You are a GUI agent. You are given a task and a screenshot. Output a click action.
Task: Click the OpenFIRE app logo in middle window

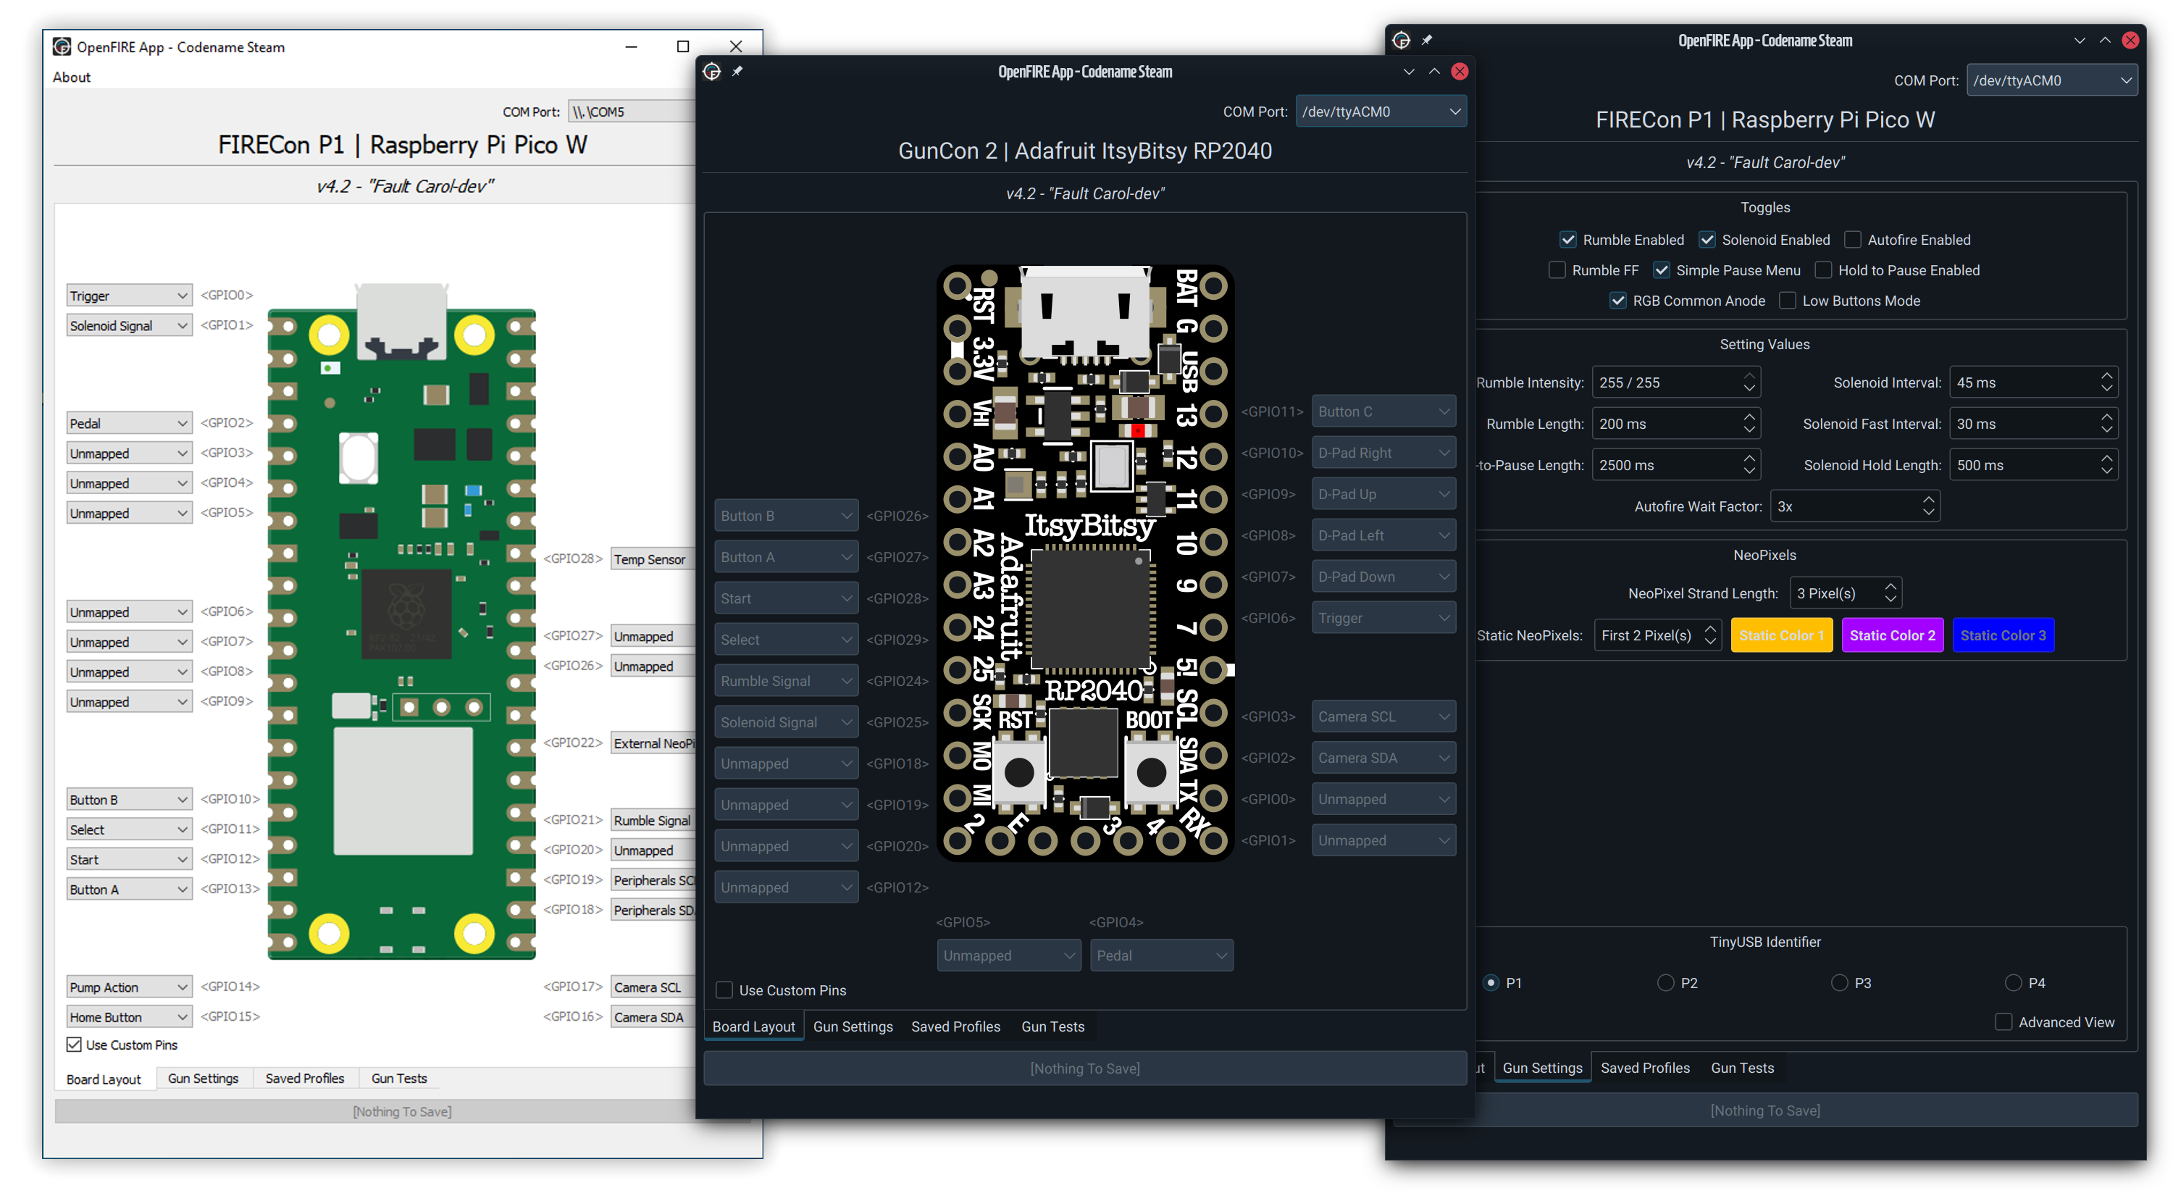[x=712, y=72]
